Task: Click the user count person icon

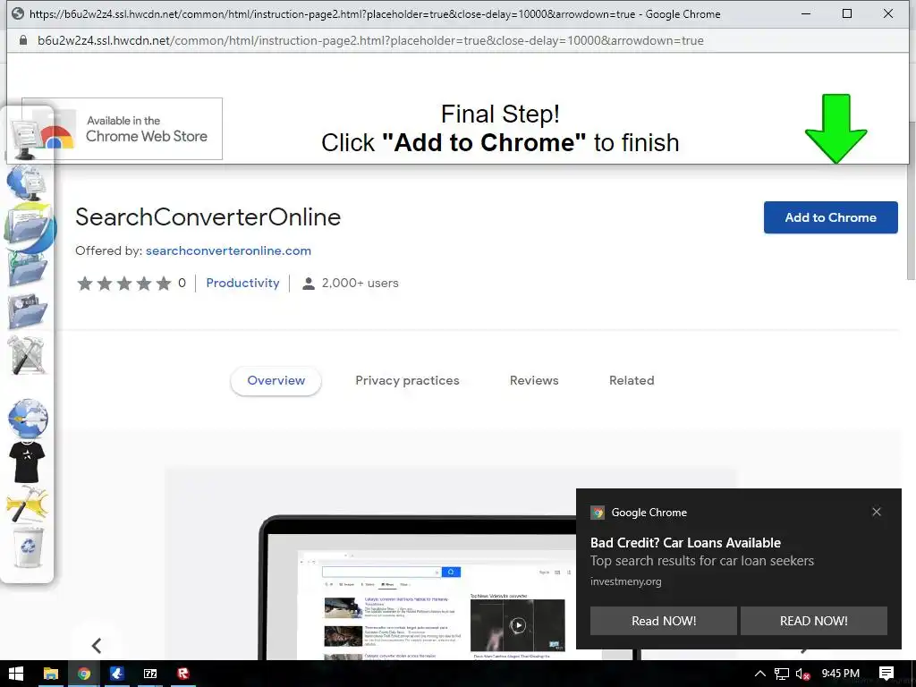Action: 309,284
